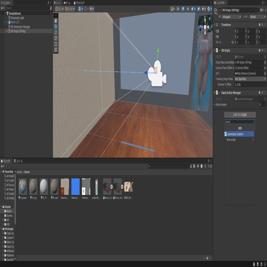This screenshot has width=267, height=267.
Task: Select the Rect transform tool
Action: coord(56,44)
